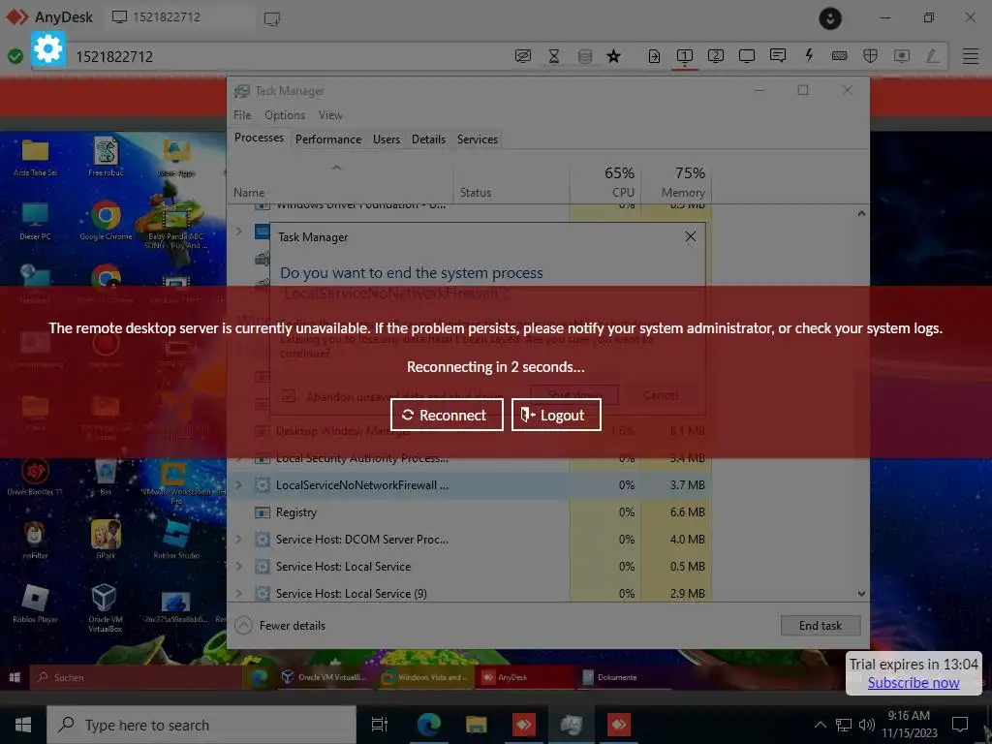Expand the Service Host: Local Service row
This screenshot has width=992, height=744.
click(239, 567)
